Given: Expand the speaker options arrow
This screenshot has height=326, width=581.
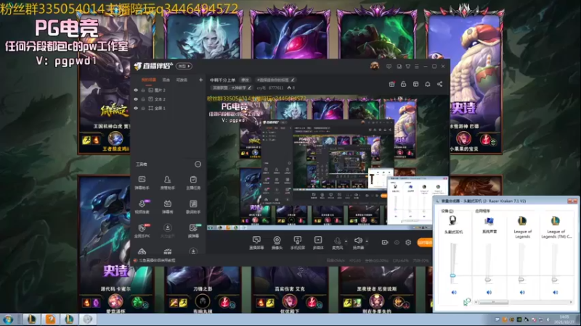Looking at the screenshot, I should [367, 241].
